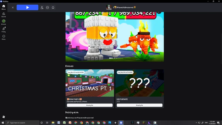Click Notify Me for Next Update
222x125 pixels.
pos(140,105)
